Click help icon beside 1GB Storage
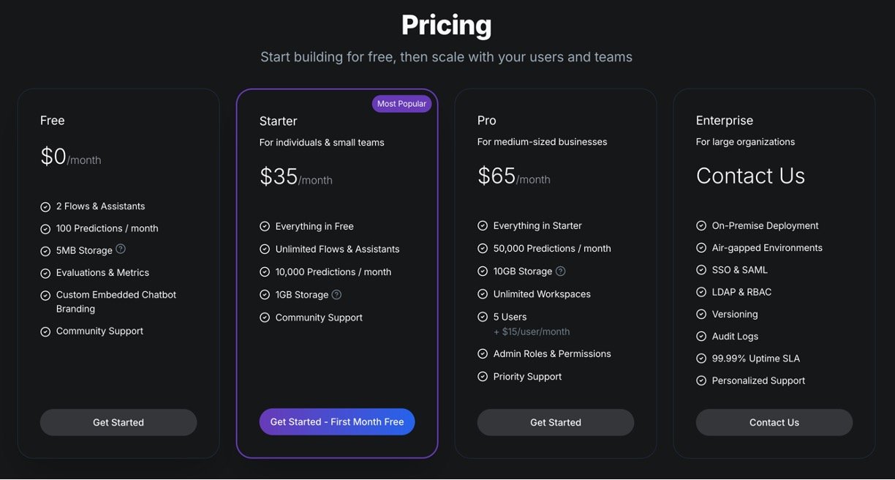The height and width of the screenshot is (480, 895). point(336,294)
